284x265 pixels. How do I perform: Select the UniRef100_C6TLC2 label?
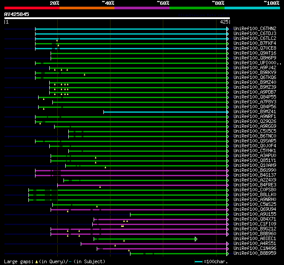tap(255, 39)
